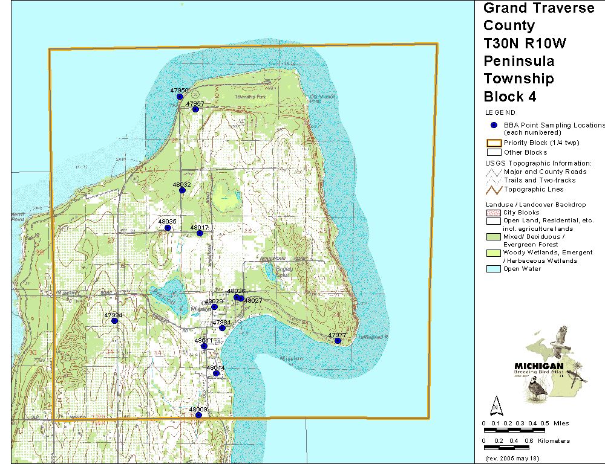Click the north arrow symbol

[x=495, y=404]
